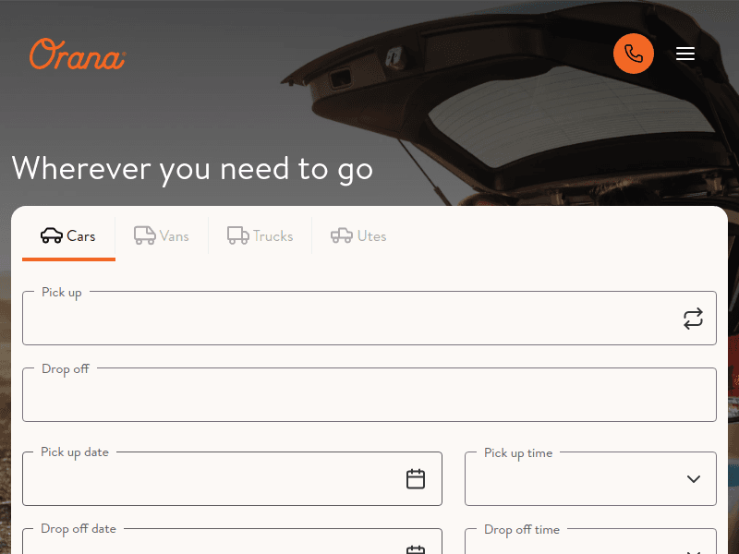Swap pick up and drop off locations
Viewport: 739px width, 554px height.
click(x=693, y=319)
